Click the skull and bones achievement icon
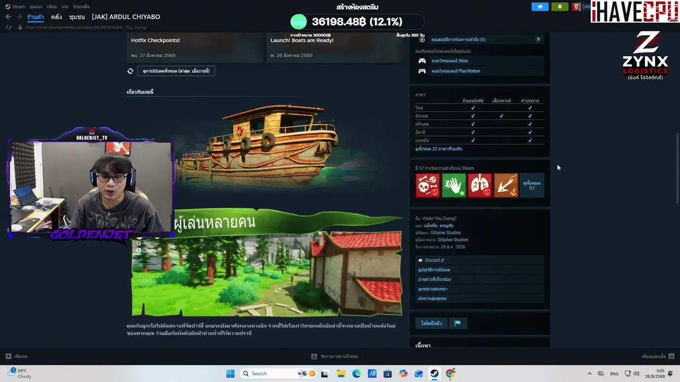 point(428,185)
